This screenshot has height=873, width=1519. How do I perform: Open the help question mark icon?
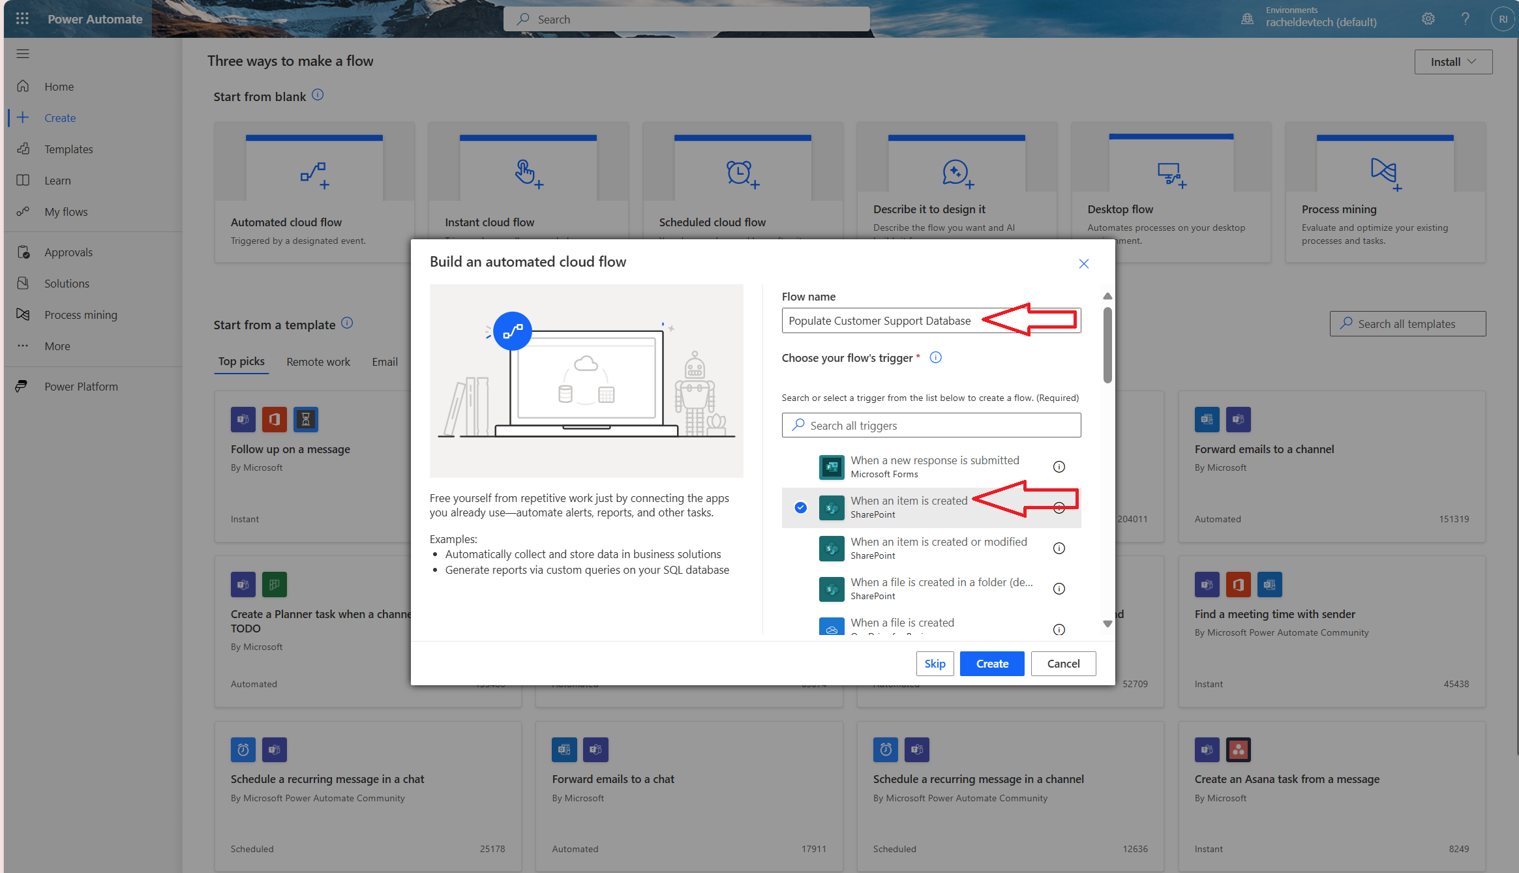(1465, 19)
